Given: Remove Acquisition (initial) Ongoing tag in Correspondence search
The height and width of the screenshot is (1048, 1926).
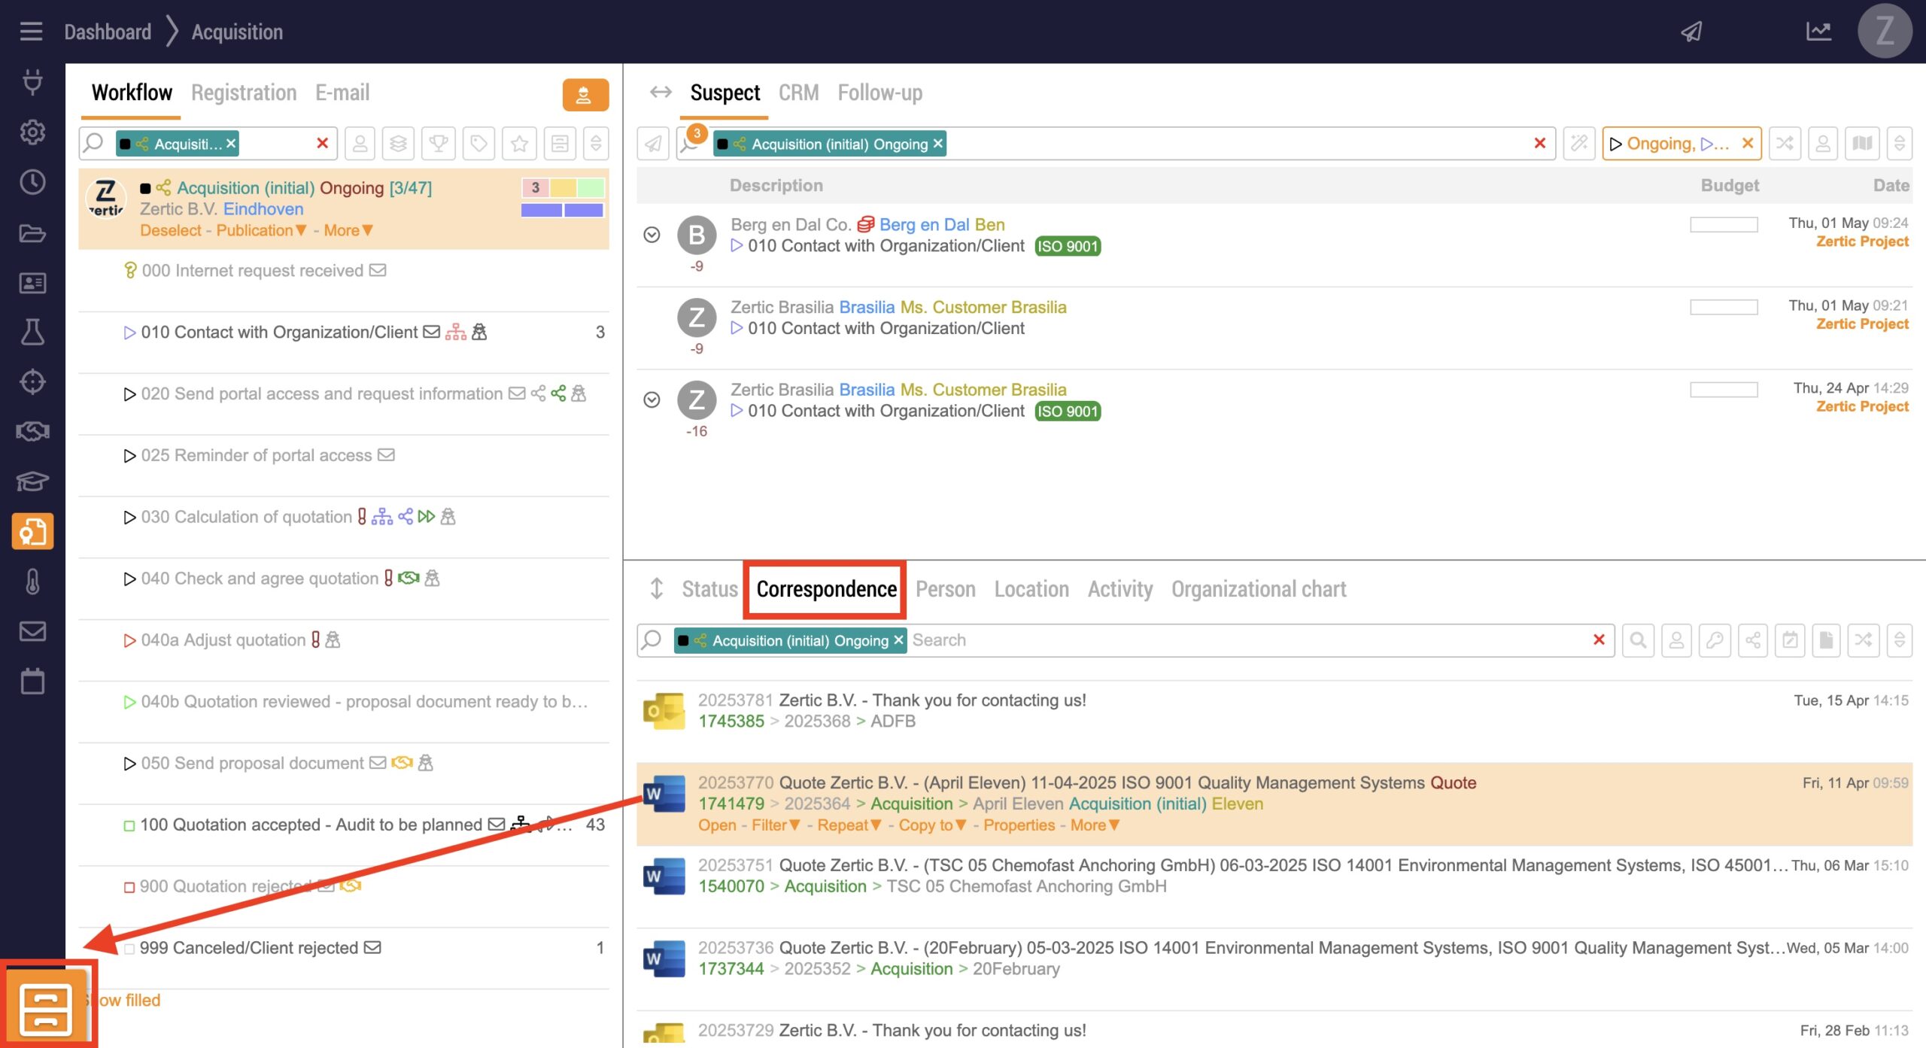Looking at the screenshot, I should tap(898, 640).
